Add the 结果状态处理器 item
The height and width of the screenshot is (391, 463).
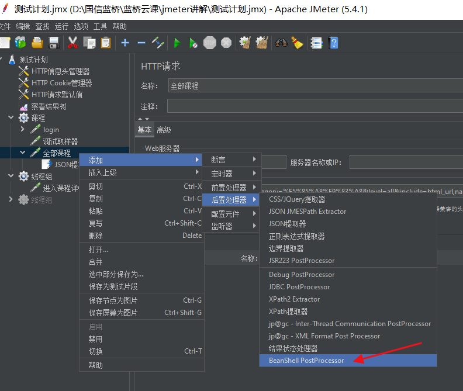pos(348,348)
